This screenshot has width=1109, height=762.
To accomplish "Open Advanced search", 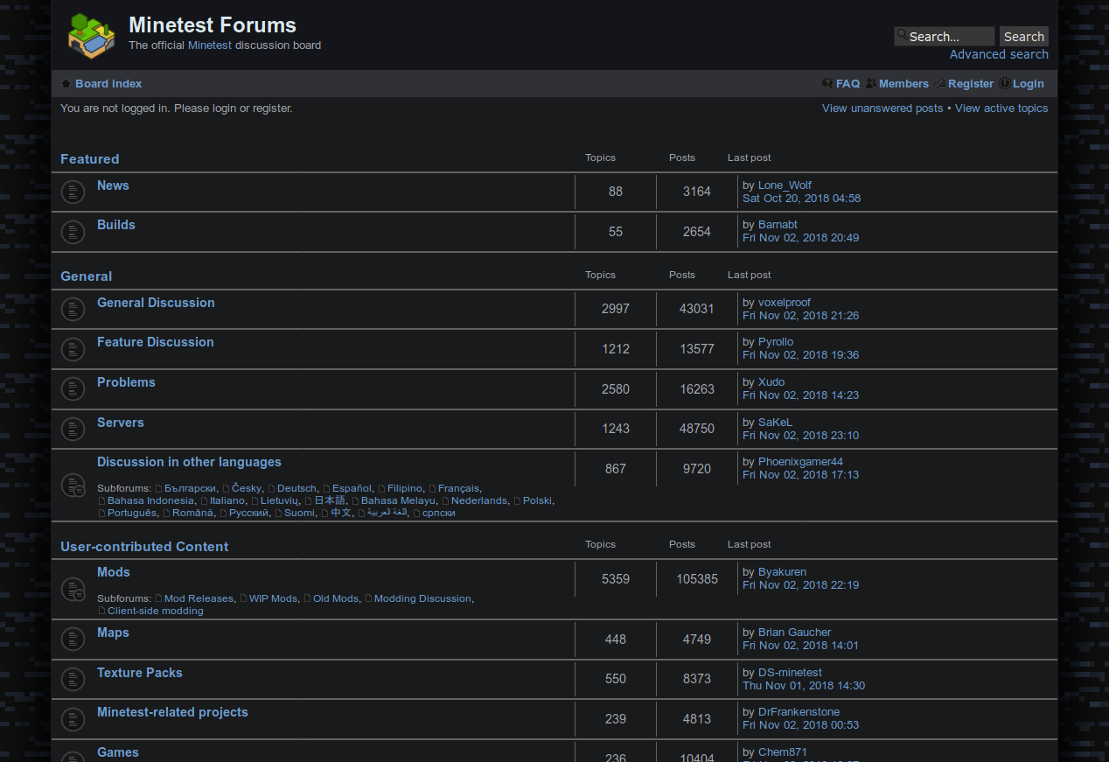I will (998, 53).
